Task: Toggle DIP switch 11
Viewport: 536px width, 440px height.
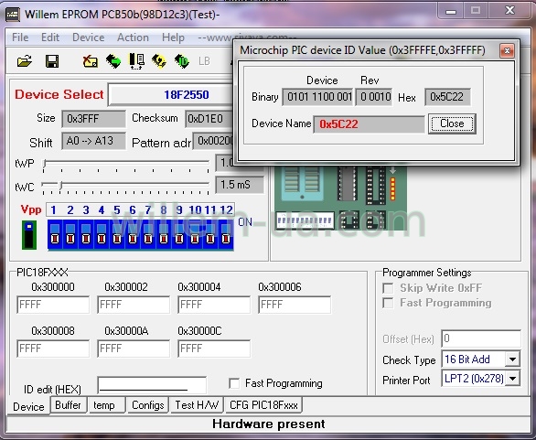Action: coord(210,234)
